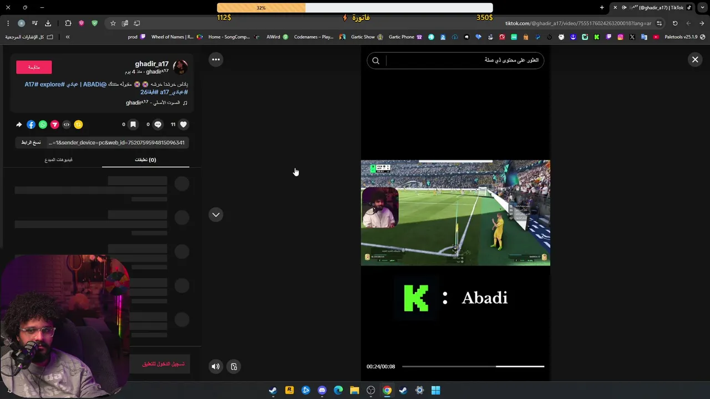This screenshot has width=710, height=399.
Task: Copy the link with the copy link button
Action: 31,142
